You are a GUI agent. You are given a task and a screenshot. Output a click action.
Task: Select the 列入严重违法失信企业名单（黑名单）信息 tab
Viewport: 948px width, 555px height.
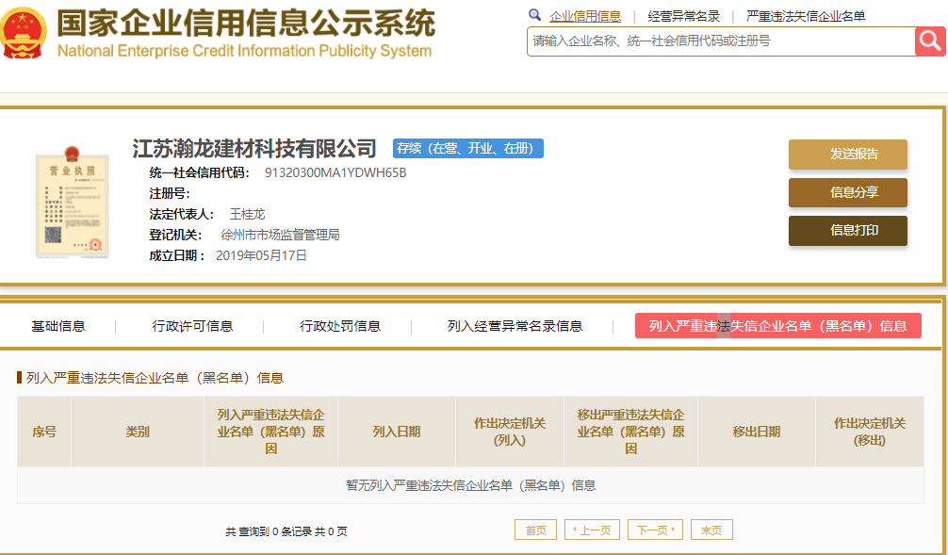point(778,326)
